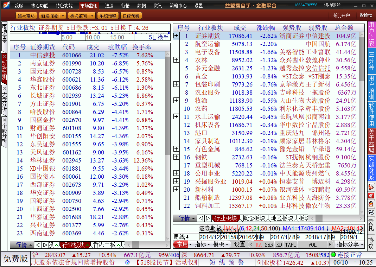This screenshot has height=267, width=376.
Task: Click left arrow beside 行业板块 in right panel
Action: click(x=201, y=218)
